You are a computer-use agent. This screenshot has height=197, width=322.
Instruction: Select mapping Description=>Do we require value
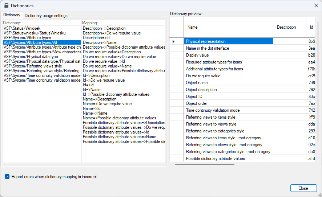124,33
